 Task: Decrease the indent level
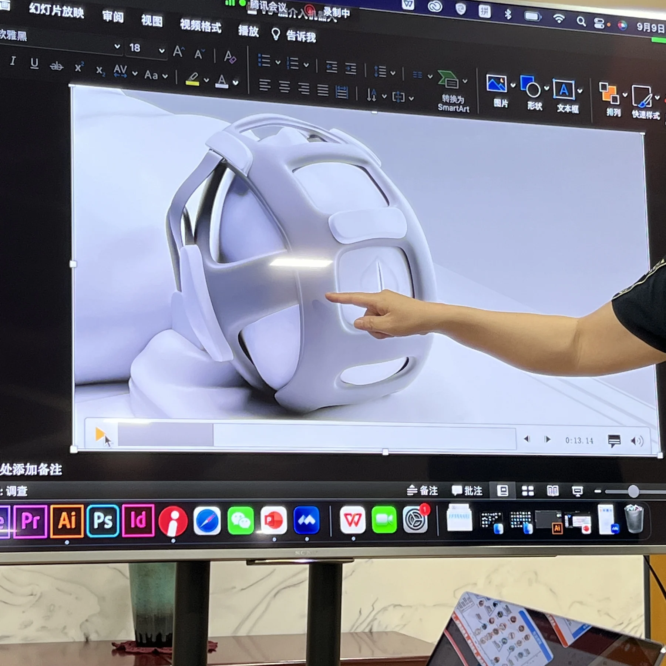click(x=331, y=67)
